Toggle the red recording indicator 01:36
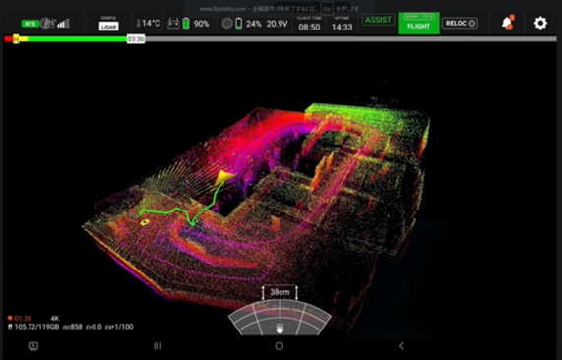This screenshot has height=360, width=562. 20,318
